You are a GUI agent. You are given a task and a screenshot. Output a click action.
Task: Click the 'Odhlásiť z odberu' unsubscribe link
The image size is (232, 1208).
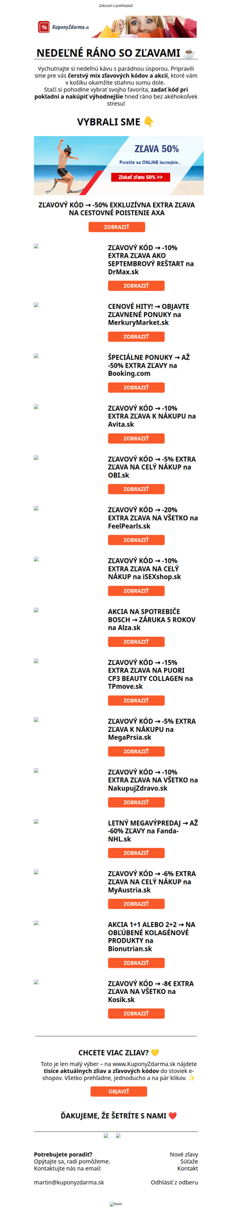tap(175, 1182)
